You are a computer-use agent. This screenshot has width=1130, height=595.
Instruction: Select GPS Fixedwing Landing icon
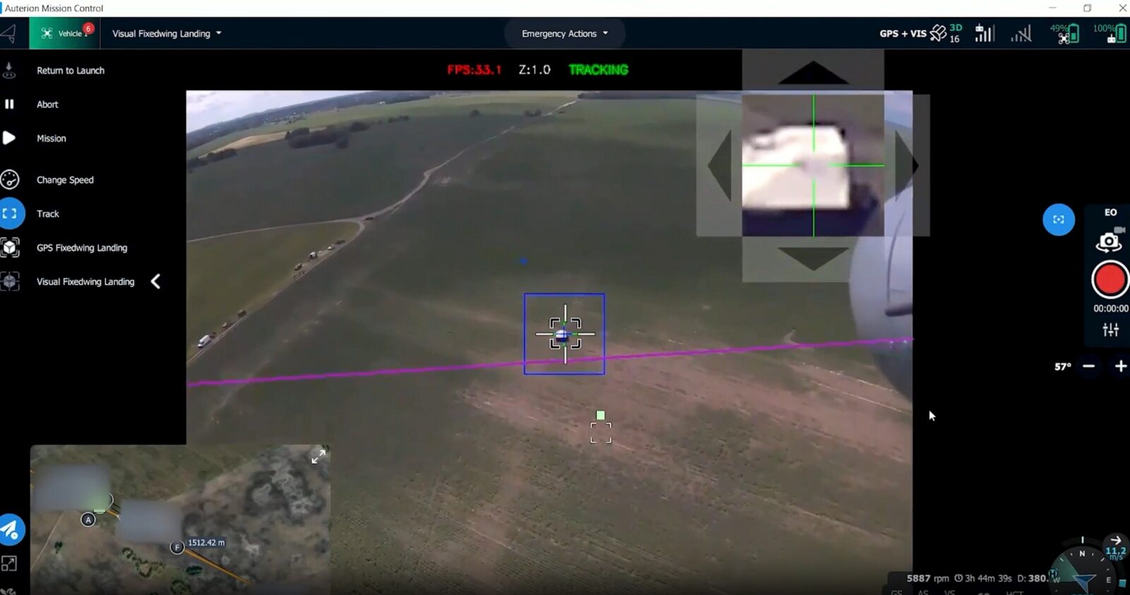pos(10,248)
